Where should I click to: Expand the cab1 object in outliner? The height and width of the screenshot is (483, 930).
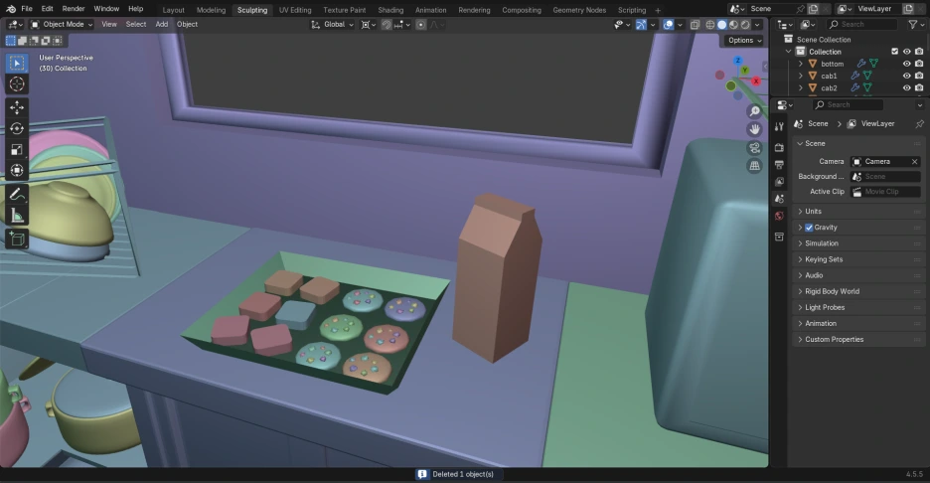801,76
